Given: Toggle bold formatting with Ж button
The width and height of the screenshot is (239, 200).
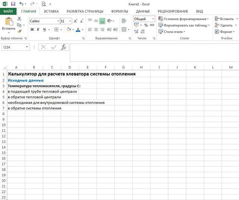Looking at the screenshot, I should [x=31, y=29].
